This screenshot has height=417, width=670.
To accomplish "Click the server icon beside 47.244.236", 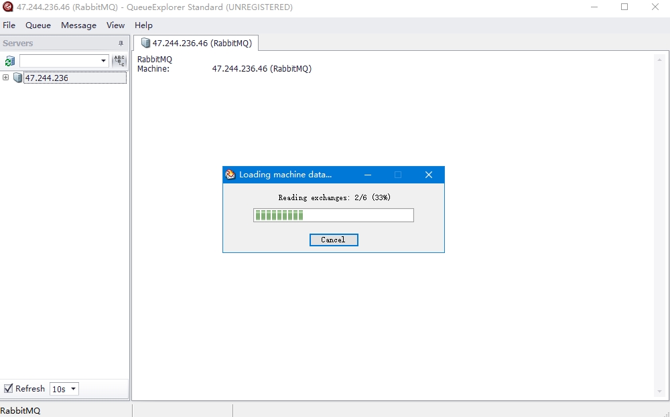I will click(x=17, y=78).
